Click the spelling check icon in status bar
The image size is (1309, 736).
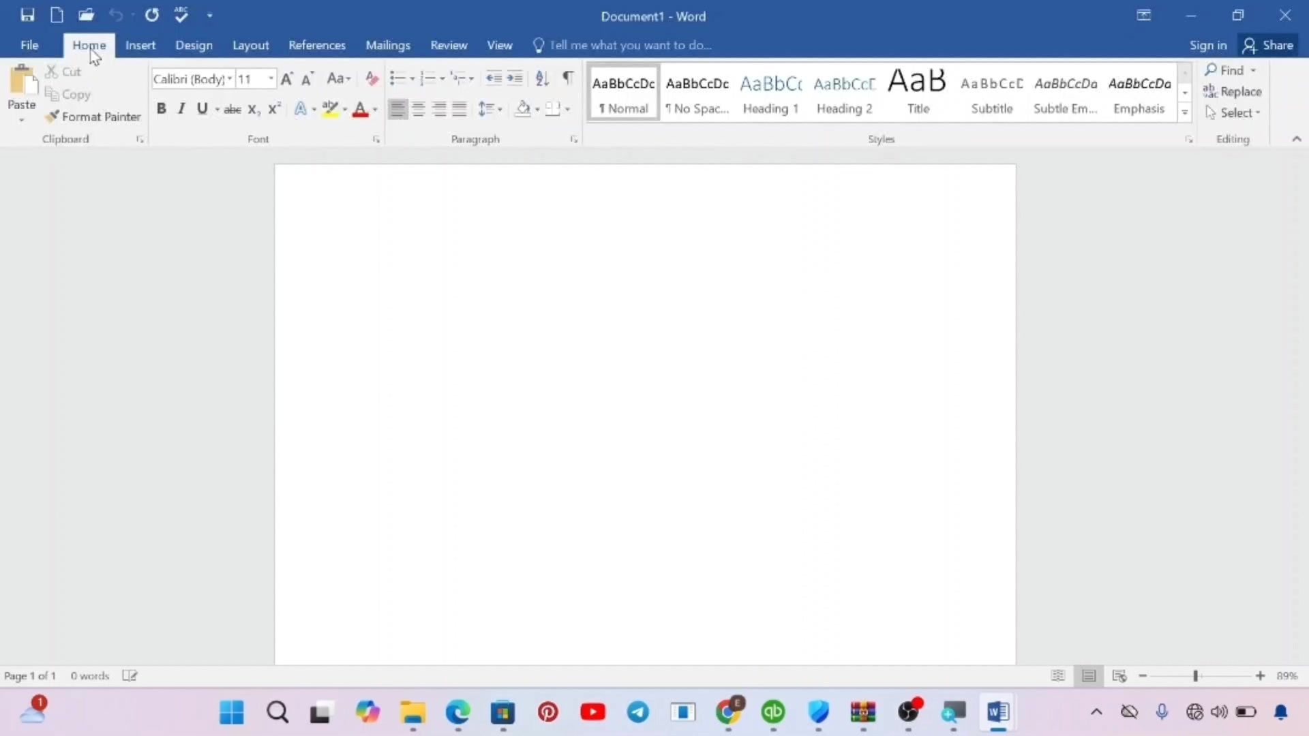(x=130, y=675)
